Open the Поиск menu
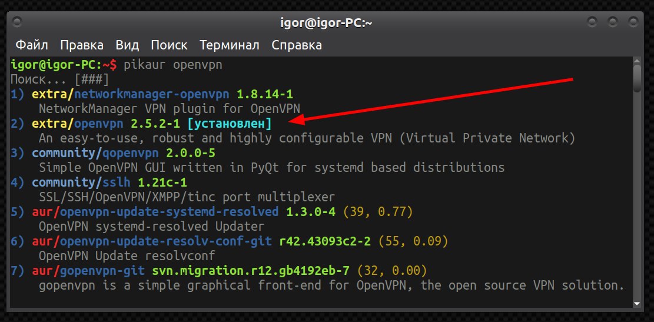Image resolution: width=654 pixels, height=322 pixels. (169, 45)
